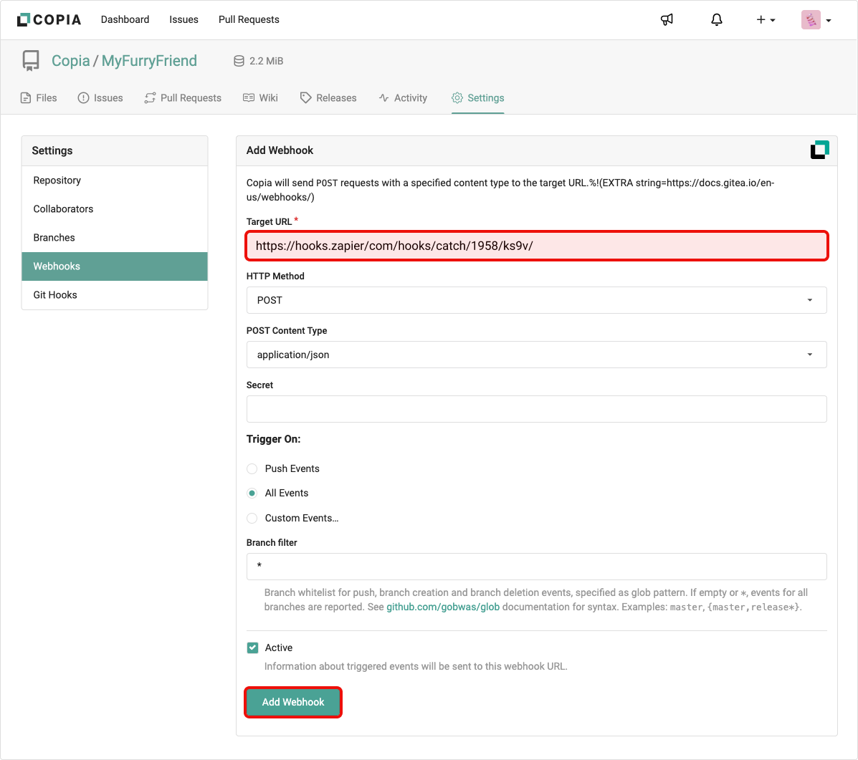The height and width of the screenshot is (760, 858).
Task: Expand the POST Content Type dropdown
Action: click(x=536, y=355)
